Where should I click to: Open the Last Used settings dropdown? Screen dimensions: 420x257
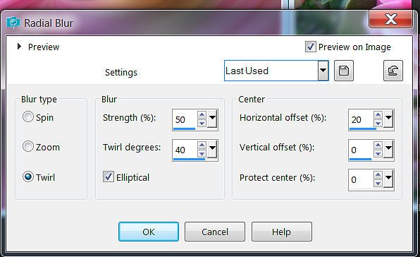[x=323, y=71]
